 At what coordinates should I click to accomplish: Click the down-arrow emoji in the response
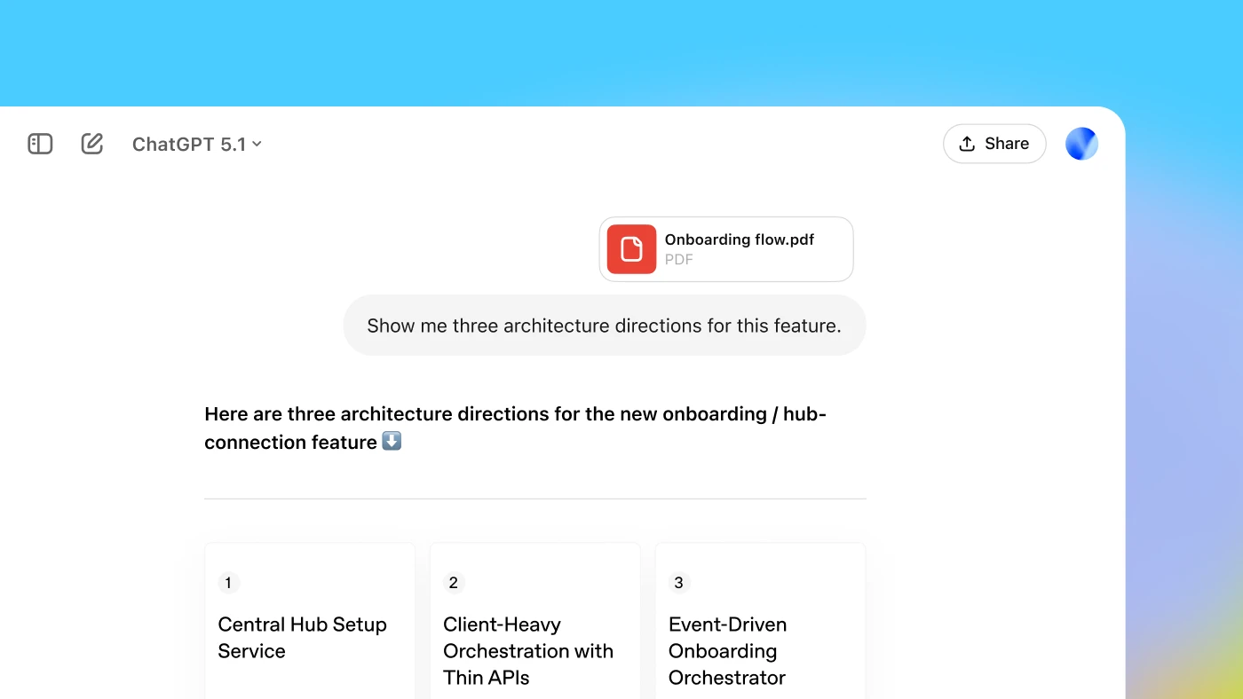tap(391, 440)
